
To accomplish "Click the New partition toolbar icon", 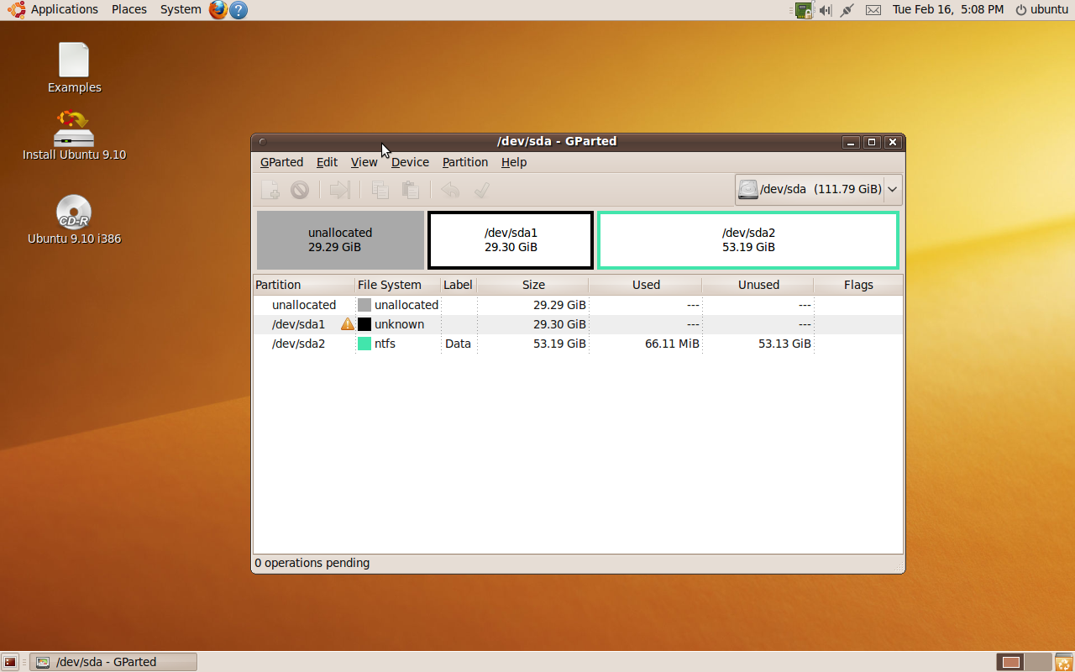I will tap(270, 190).
